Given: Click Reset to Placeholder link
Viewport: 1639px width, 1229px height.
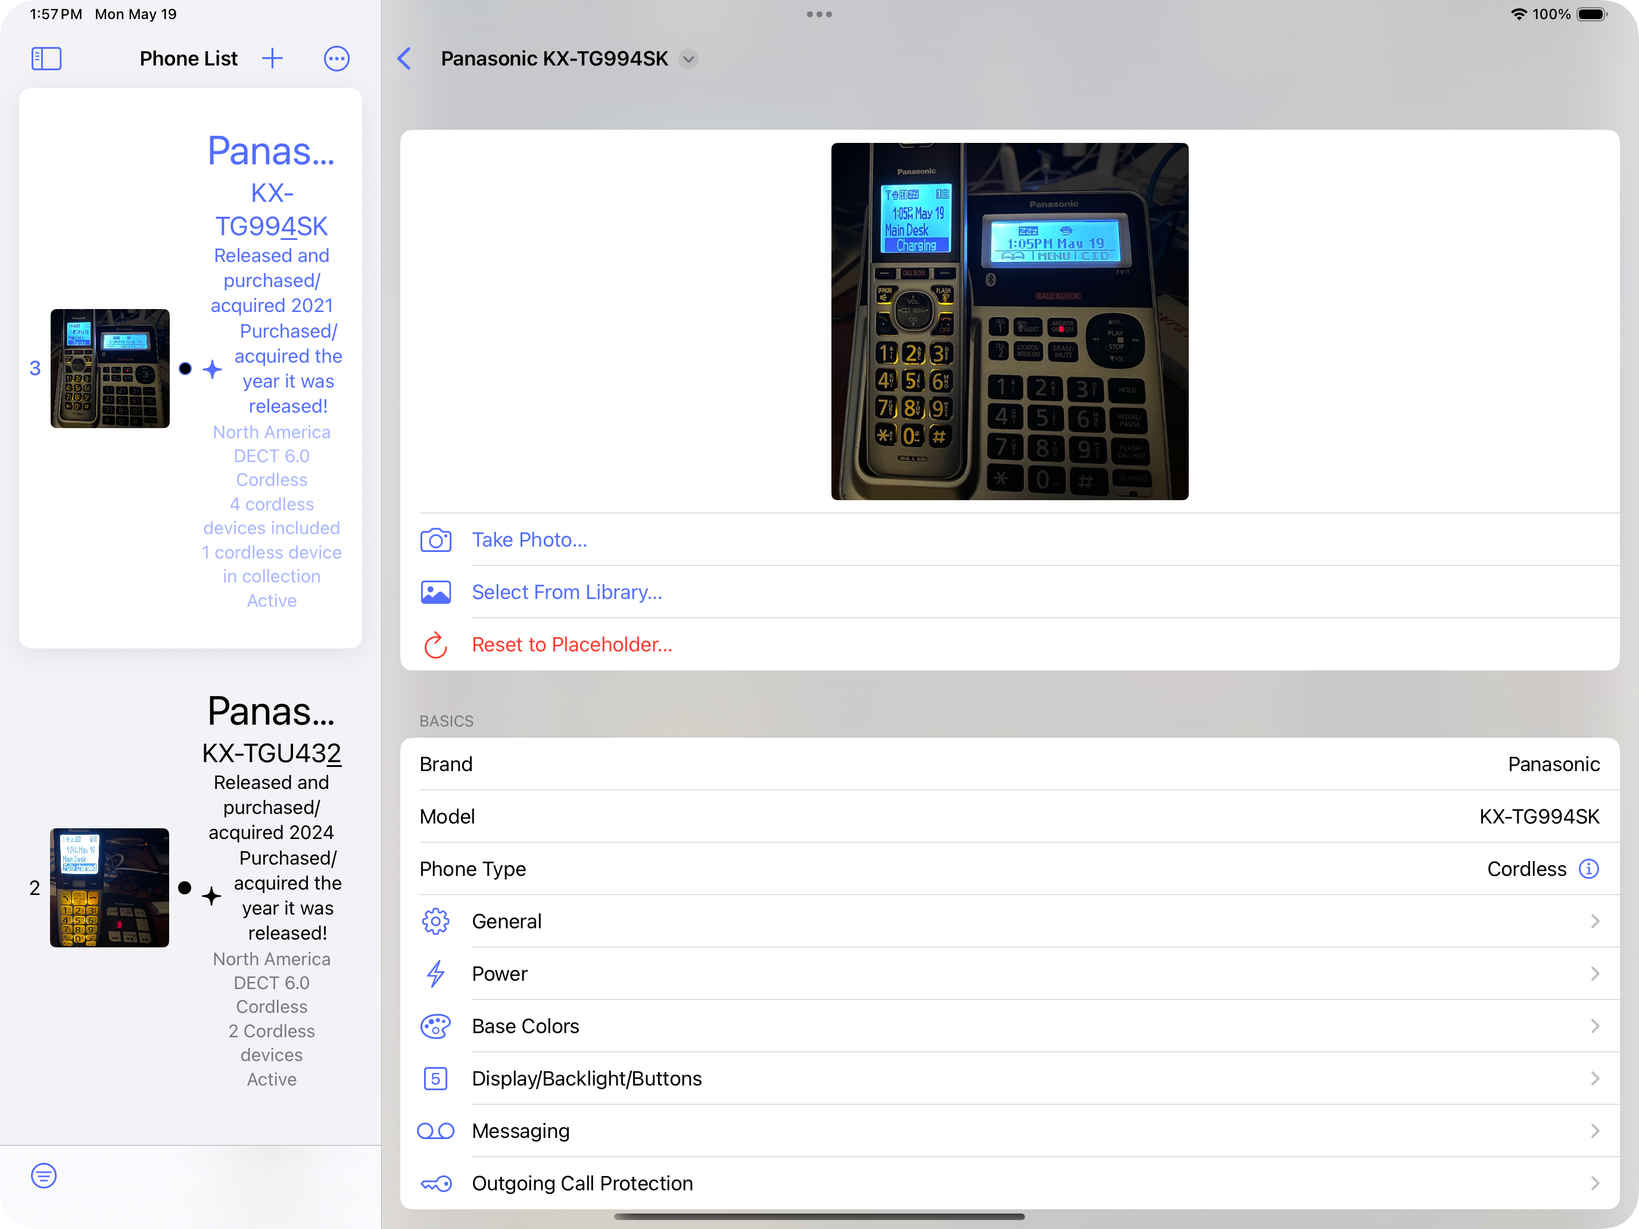Looking at the screenshot, I should (x=572, y=644).
